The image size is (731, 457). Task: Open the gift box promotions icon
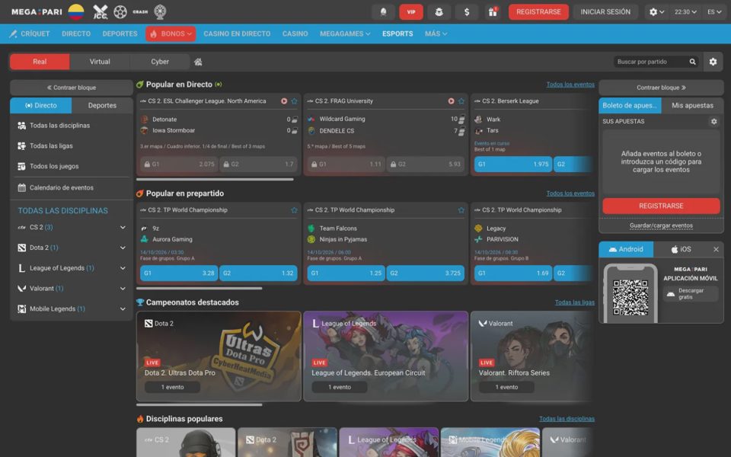493,11
